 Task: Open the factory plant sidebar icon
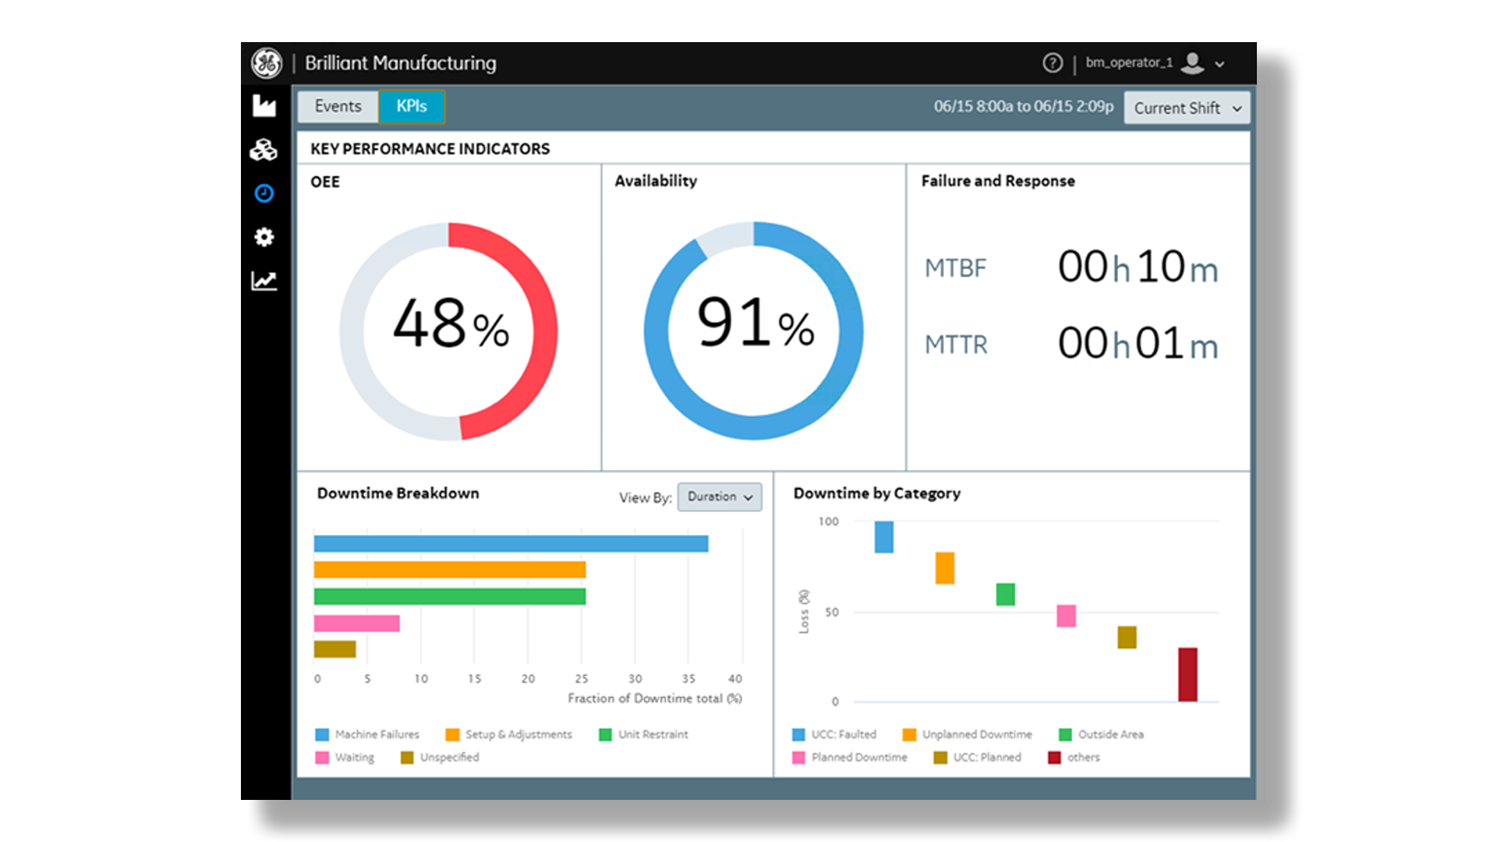point(264,106)
